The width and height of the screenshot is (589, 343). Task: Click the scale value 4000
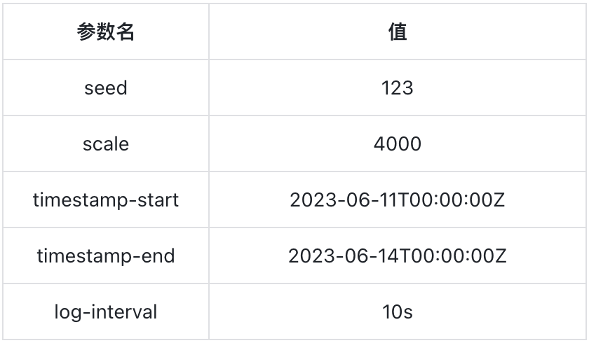point(398,144)
